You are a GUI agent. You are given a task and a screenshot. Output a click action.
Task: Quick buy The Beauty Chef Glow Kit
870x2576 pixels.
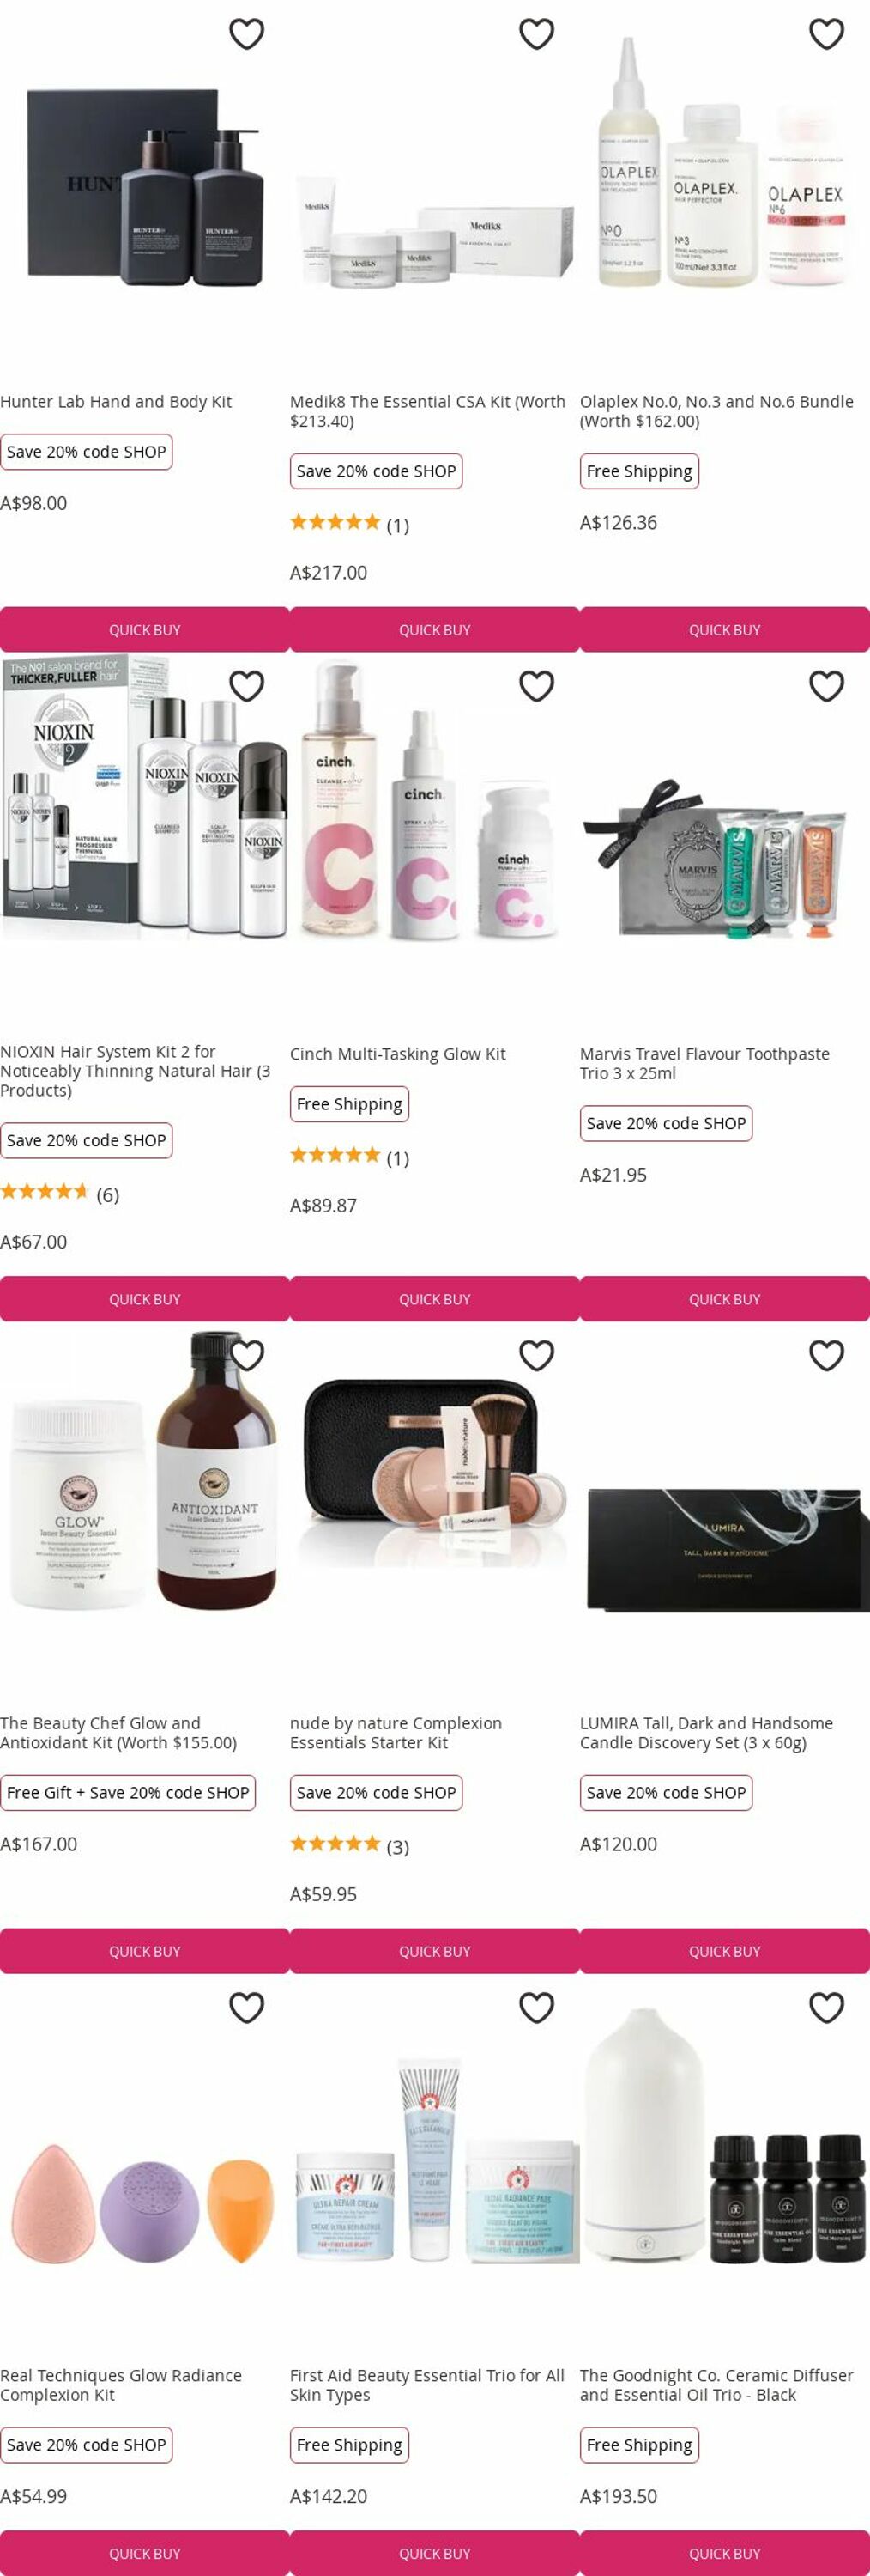[145, 1951]
